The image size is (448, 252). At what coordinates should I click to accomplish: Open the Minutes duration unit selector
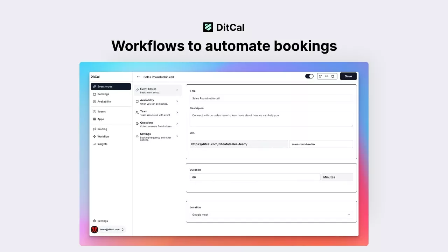click(x=337, y=177)
